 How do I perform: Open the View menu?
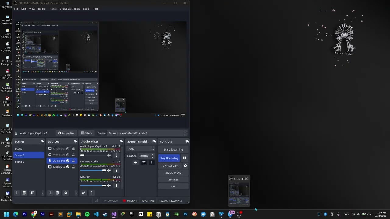point(32,9)
